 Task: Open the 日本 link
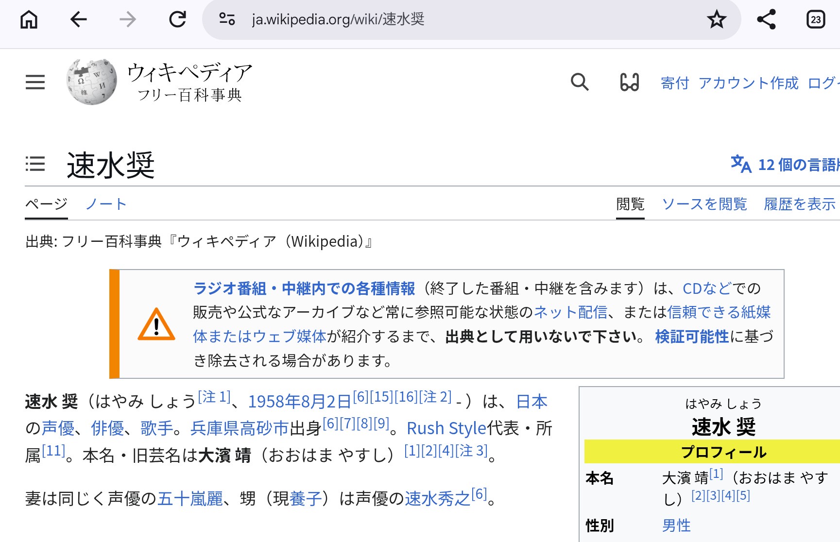pos(532,402)
